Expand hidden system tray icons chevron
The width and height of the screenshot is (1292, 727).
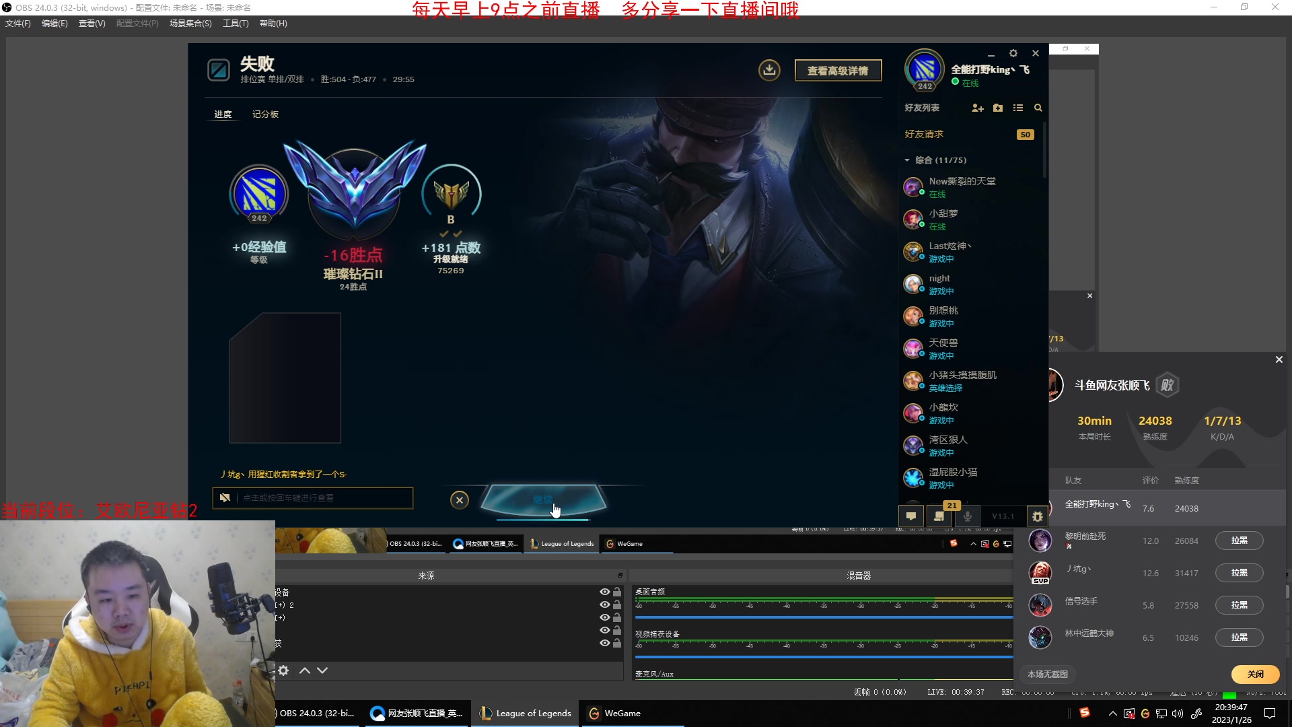coord(1112,714)
